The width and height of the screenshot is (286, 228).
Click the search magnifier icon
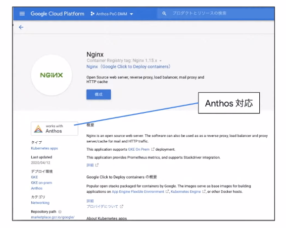coord(164,13)
